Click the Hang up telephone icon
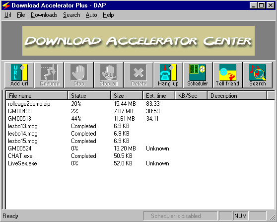 point(168,75)
